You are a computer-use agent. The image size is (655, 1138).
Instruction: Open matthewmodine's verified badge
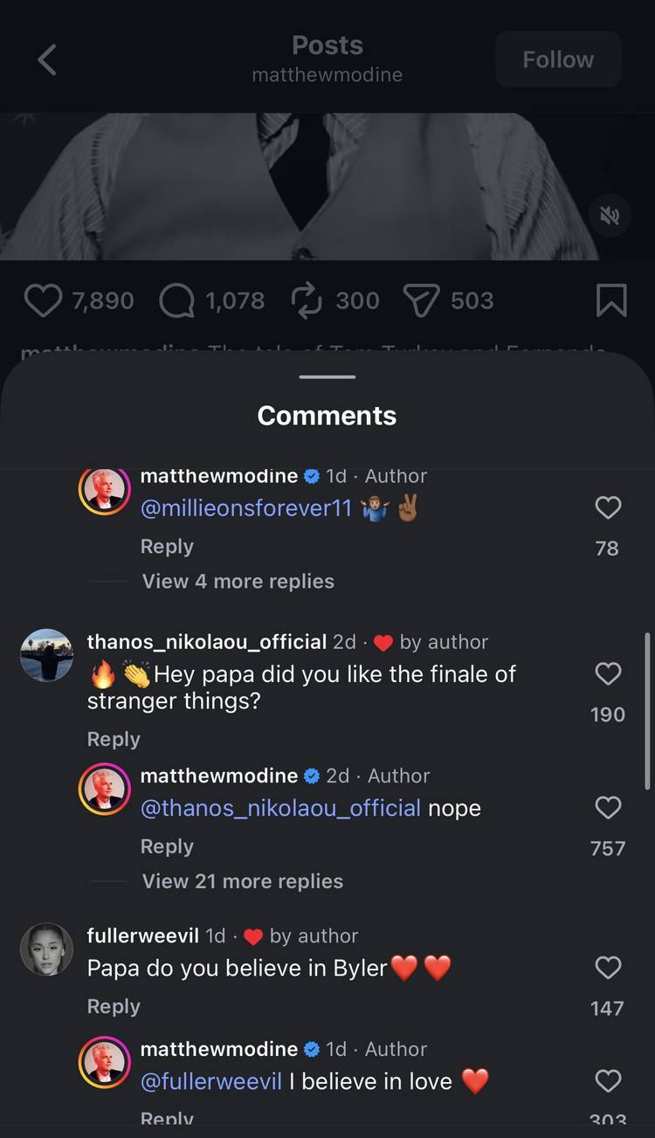(x=311, y=476)
